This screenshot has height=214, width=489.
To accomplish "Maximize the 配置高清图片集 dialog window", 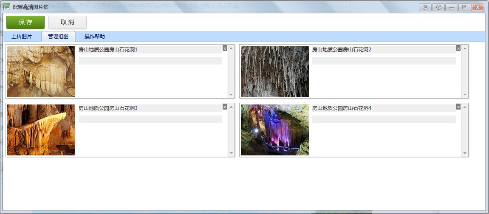I will click(464, 7).
